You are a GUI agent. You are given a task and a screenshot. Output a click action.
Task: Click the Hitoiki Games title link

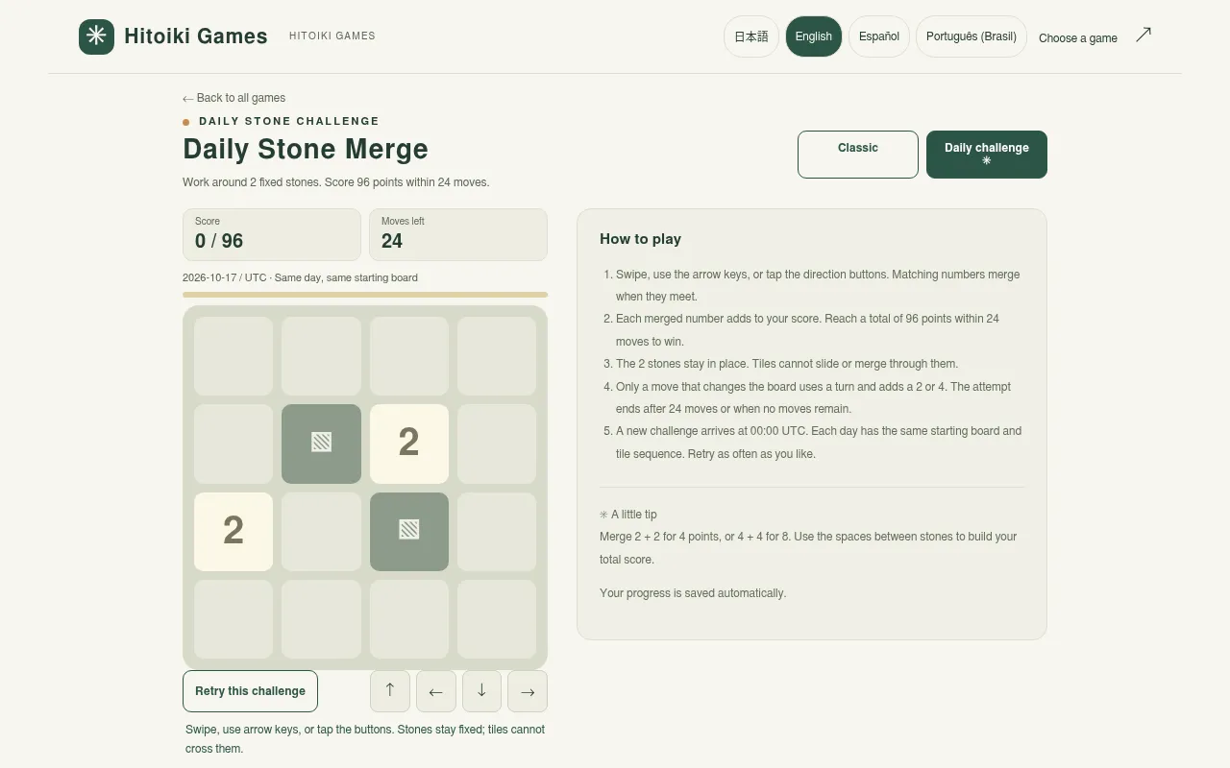click(x=196, y=36)
